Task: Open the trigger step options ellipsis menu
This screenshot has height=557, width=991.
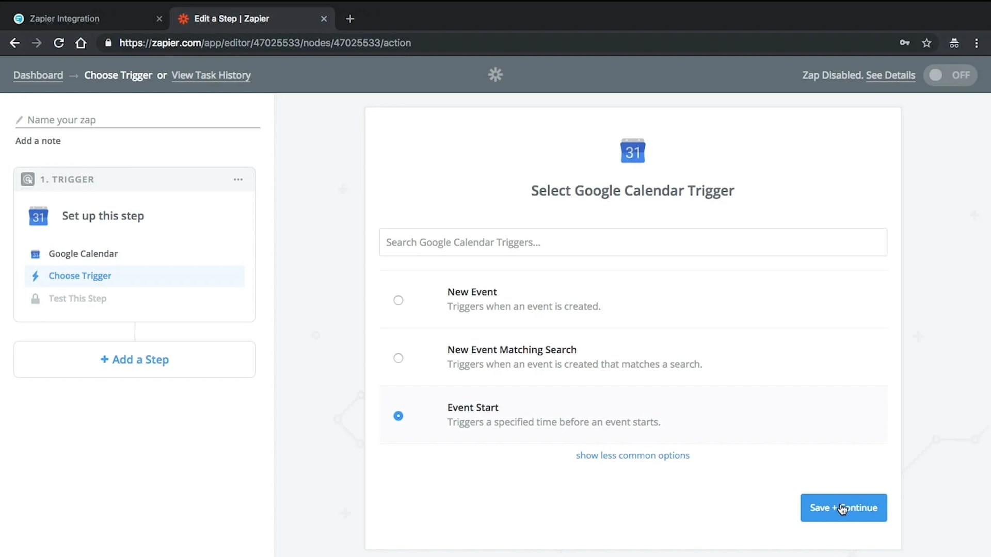Action: click(x=238, y=179)
